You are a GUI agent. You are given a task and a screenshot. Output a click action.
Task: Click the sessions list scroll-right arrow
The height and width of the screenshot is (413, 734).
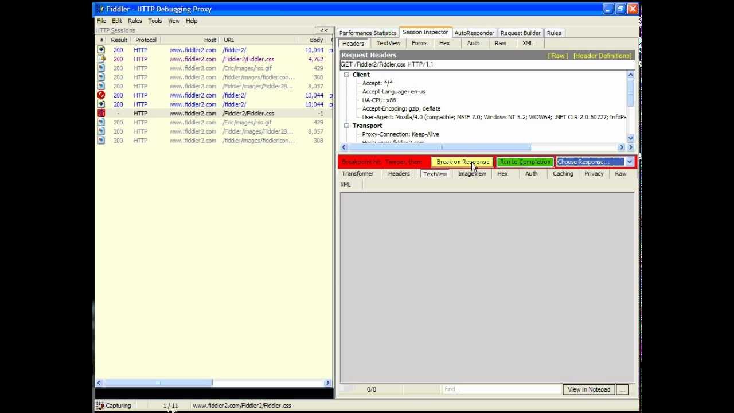pyautogui.click(x=328, y=383)
